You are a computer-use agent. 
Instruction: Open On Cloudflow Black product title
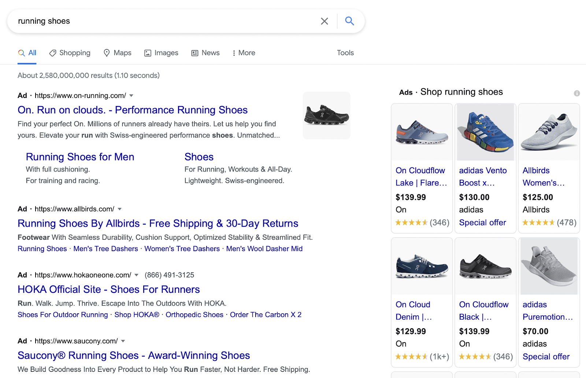(x=484, y=311)
